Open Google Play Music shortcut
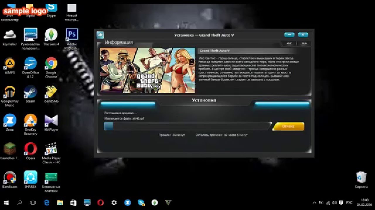 pos(10,96)
